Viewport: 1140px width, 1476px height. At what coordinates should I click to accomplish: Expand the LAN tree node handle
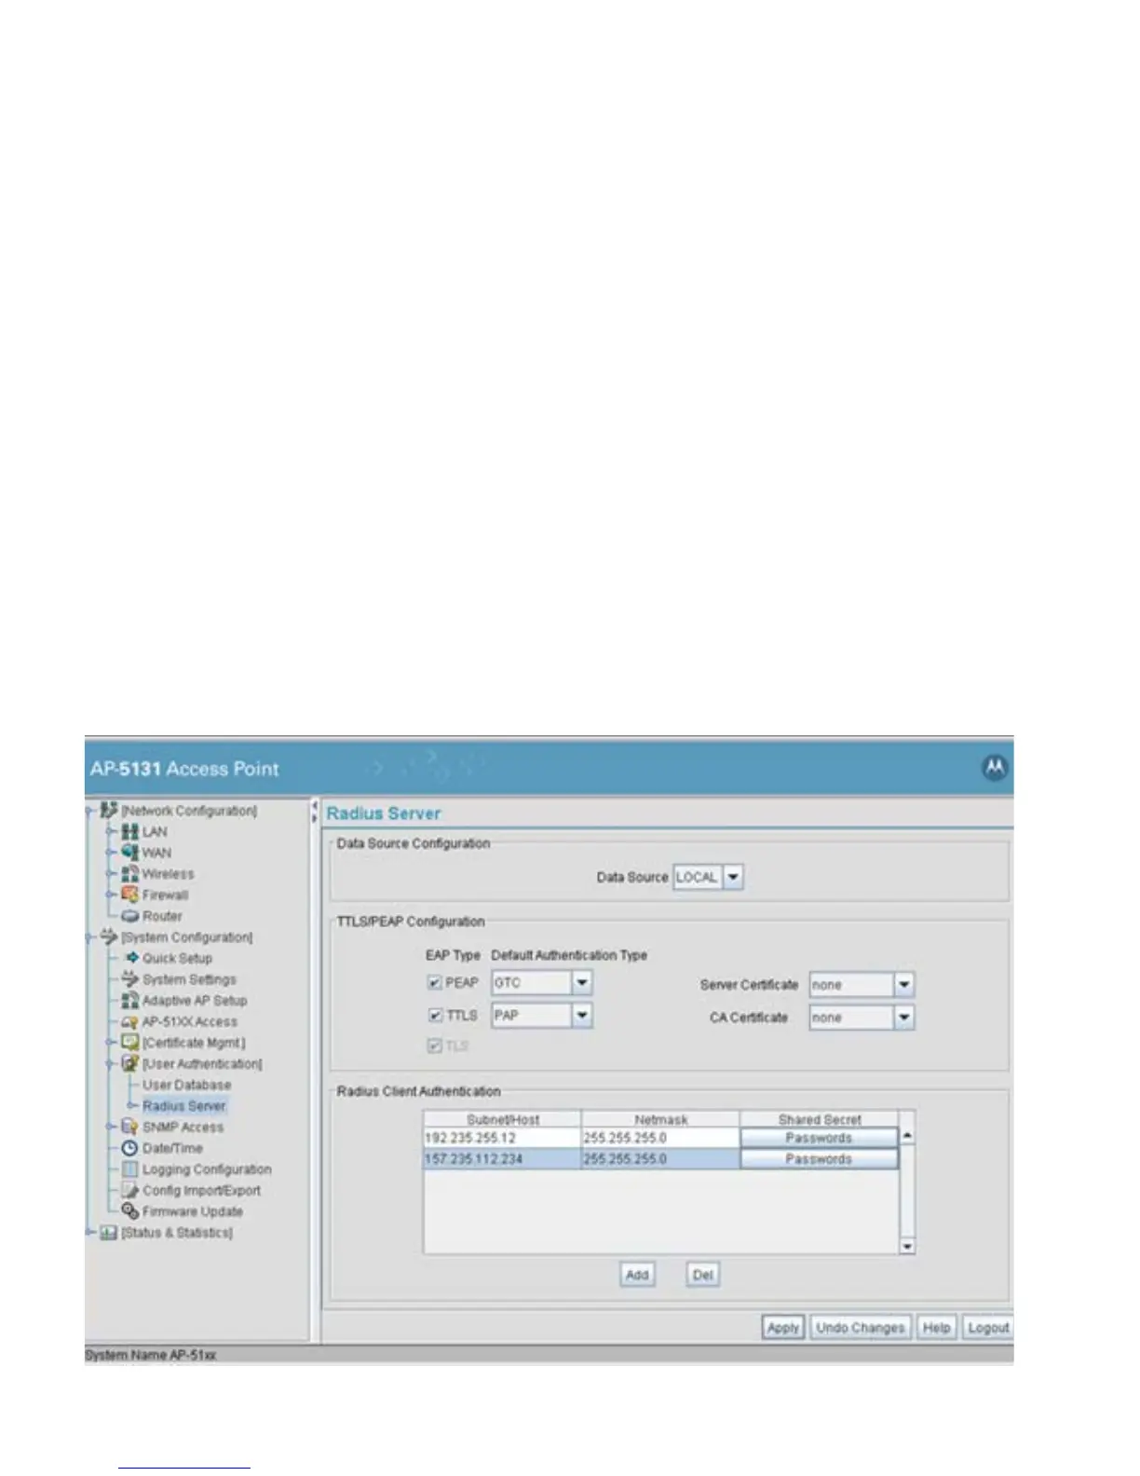[x=112, y=832]
